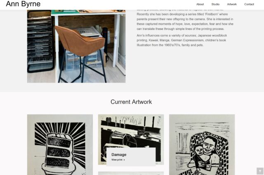Click the Damage caption card
Viewport: 264px width, 175px height.
coord(131,157)
